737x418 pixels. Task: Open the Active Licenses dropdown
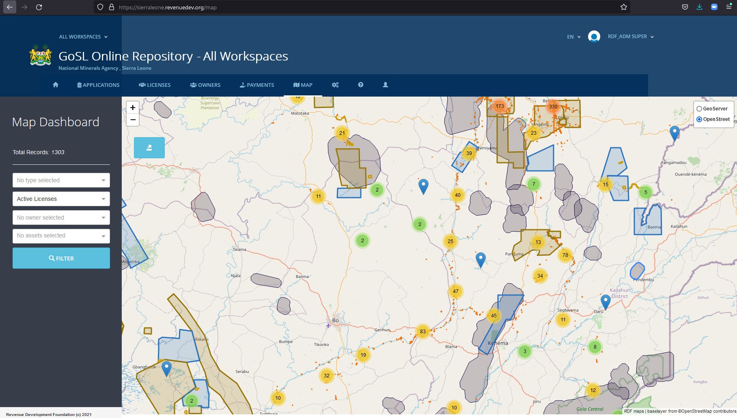[61, 199]
